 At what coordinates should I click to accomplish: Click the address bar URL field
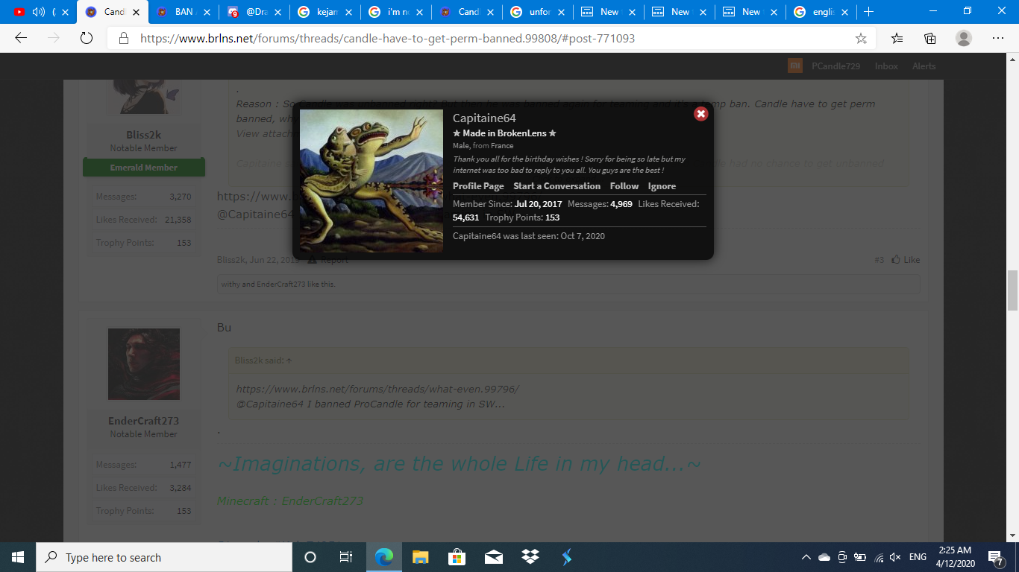pyautogui.click(x=477, y=38)
